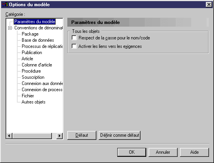Open help with Aide button
This screenshot has height=163, width=214.
click(x=194, y=152)
